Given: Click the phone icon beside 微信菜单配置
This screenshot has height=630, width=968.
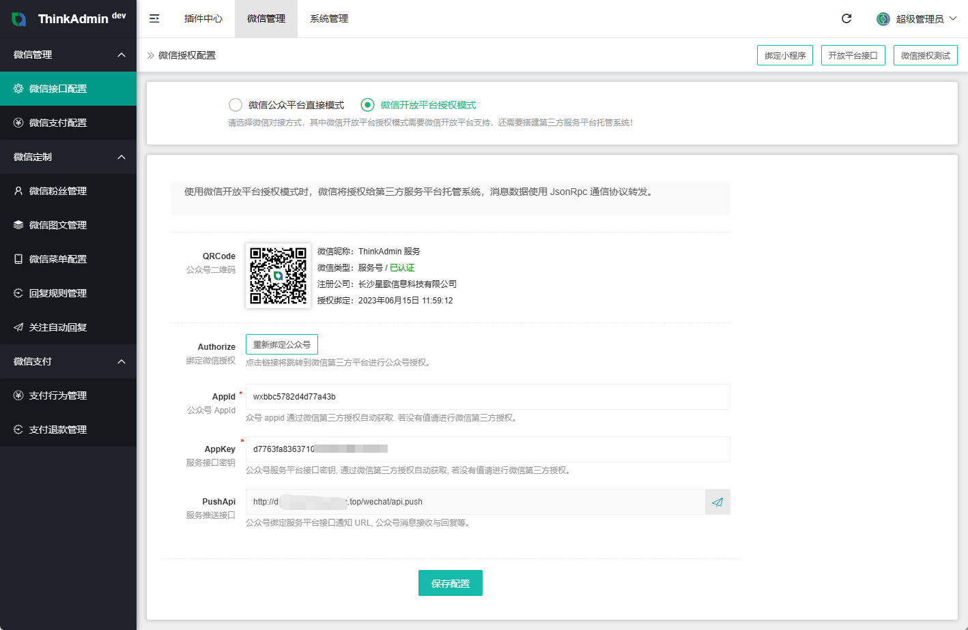Looking at the screenshot, I should coord(18,259).
